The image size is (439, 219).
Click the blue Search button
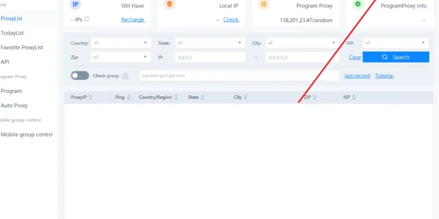click(x=396, y=57)
